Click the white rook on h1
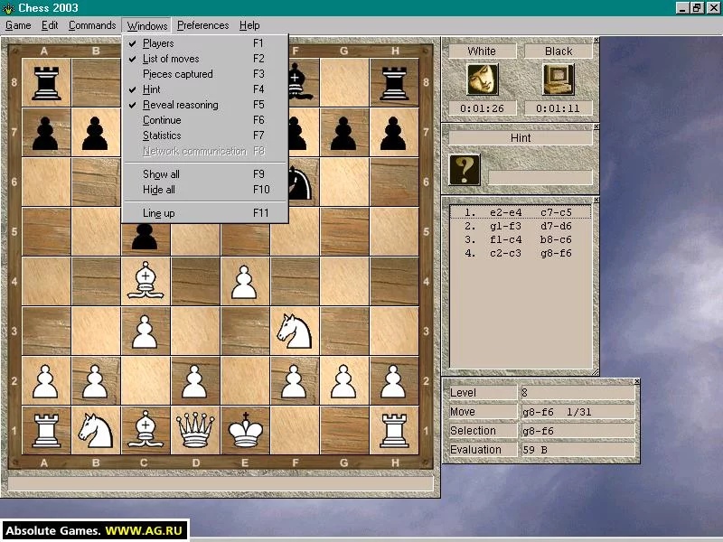Screen dimensions: 723x542 point(394,431)
